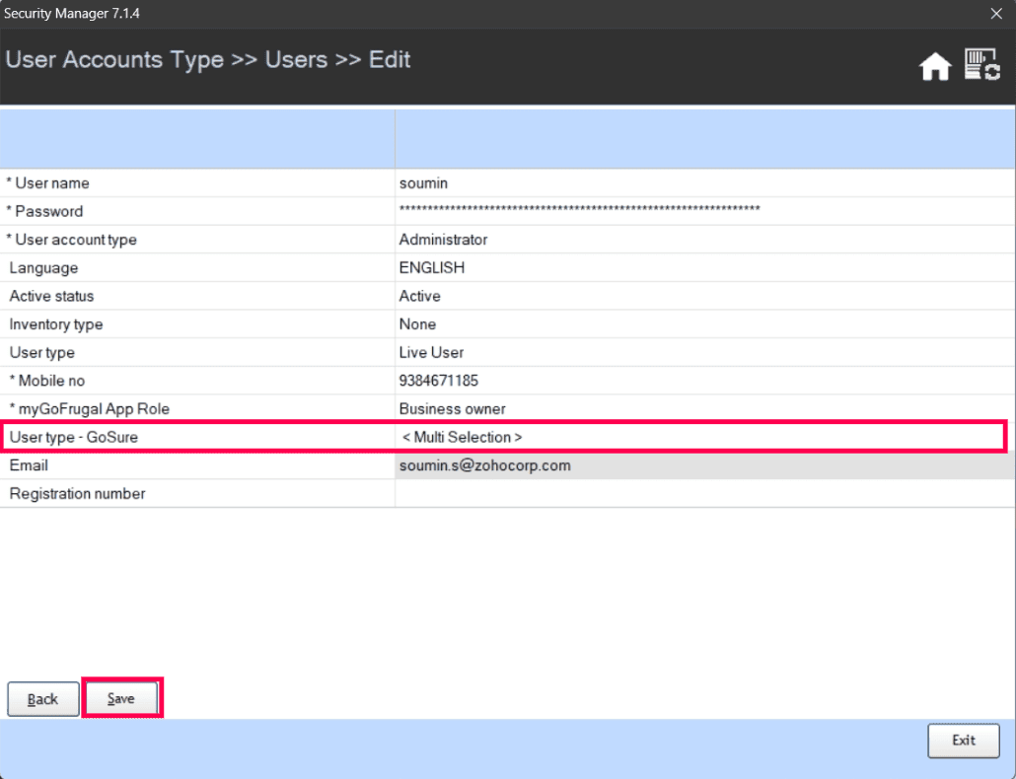Select the 'Email' label

tap(29, 465)
